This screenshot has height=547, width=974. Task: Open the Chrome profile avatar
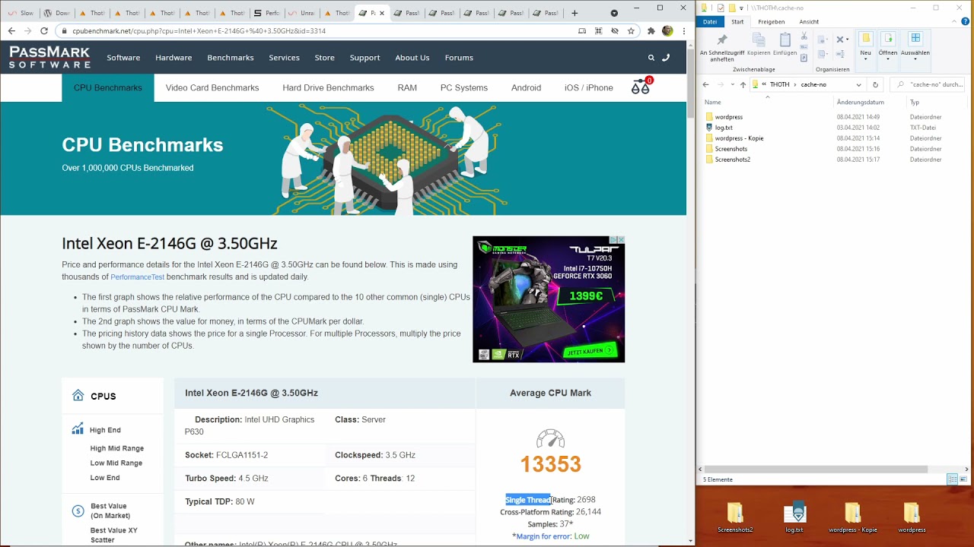(x=667, y=31)
